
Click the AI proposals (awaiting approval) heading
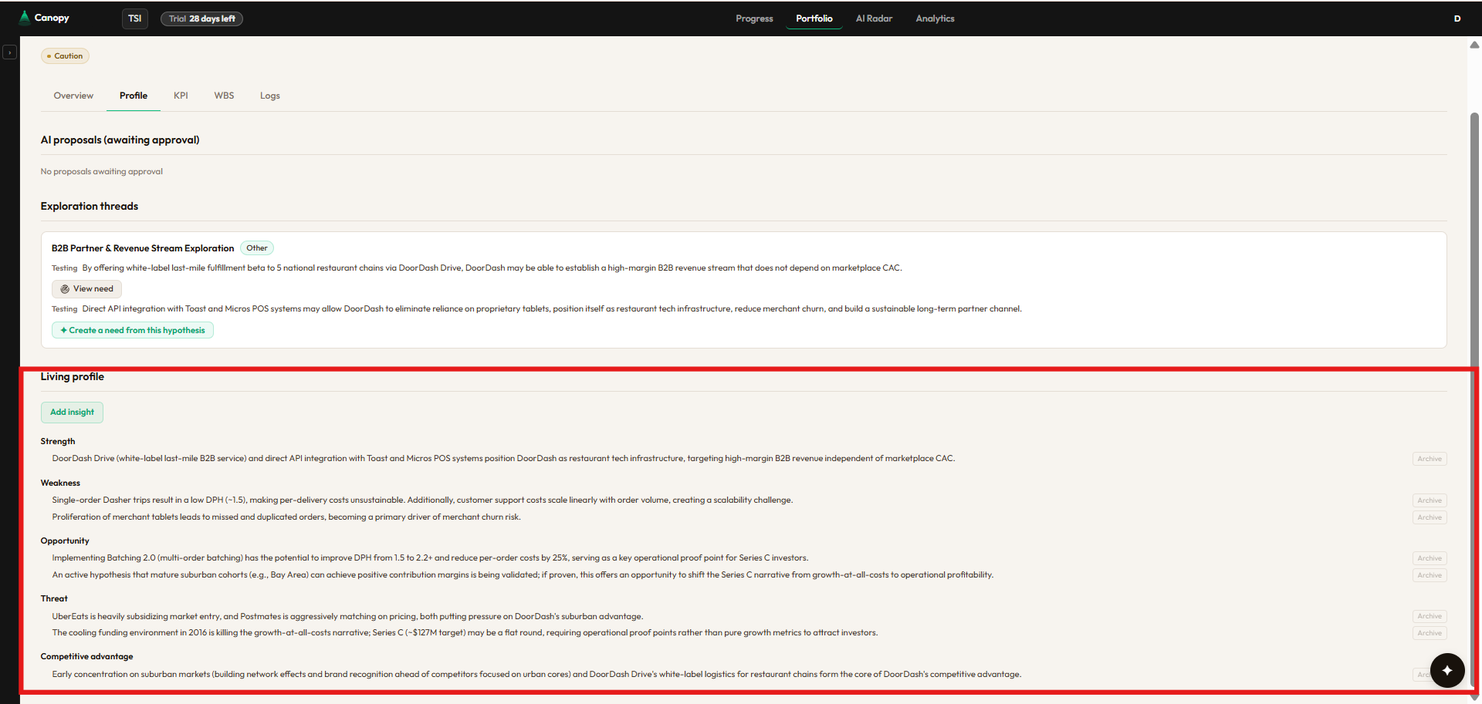pyautogui.click(x=120, y=140)
